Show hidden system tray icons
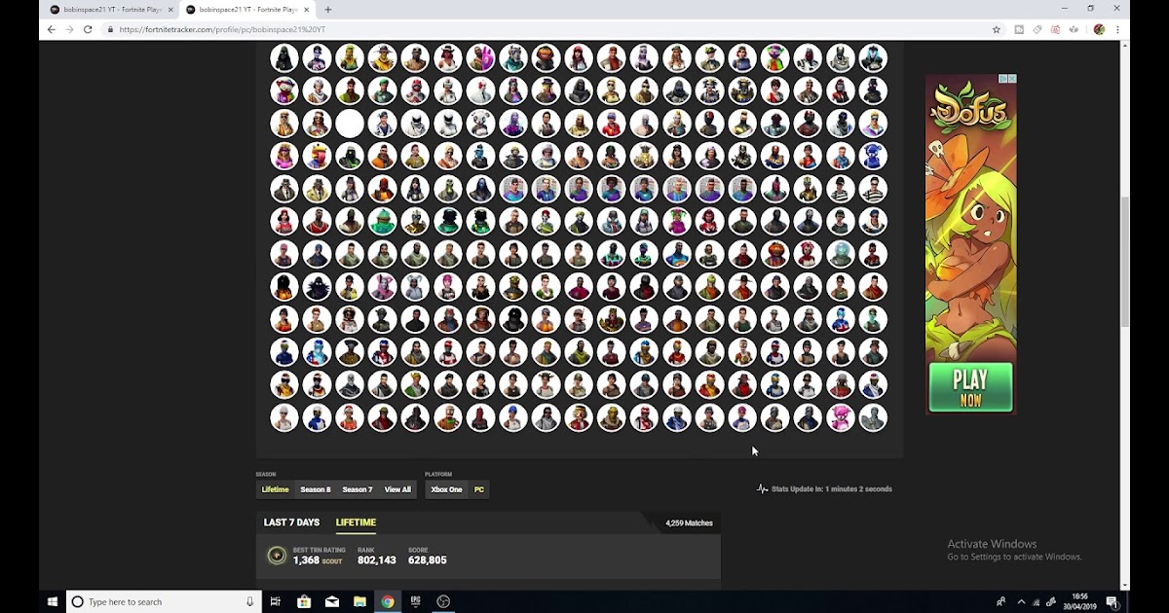1169x613 pixels. pos(1021,602)
